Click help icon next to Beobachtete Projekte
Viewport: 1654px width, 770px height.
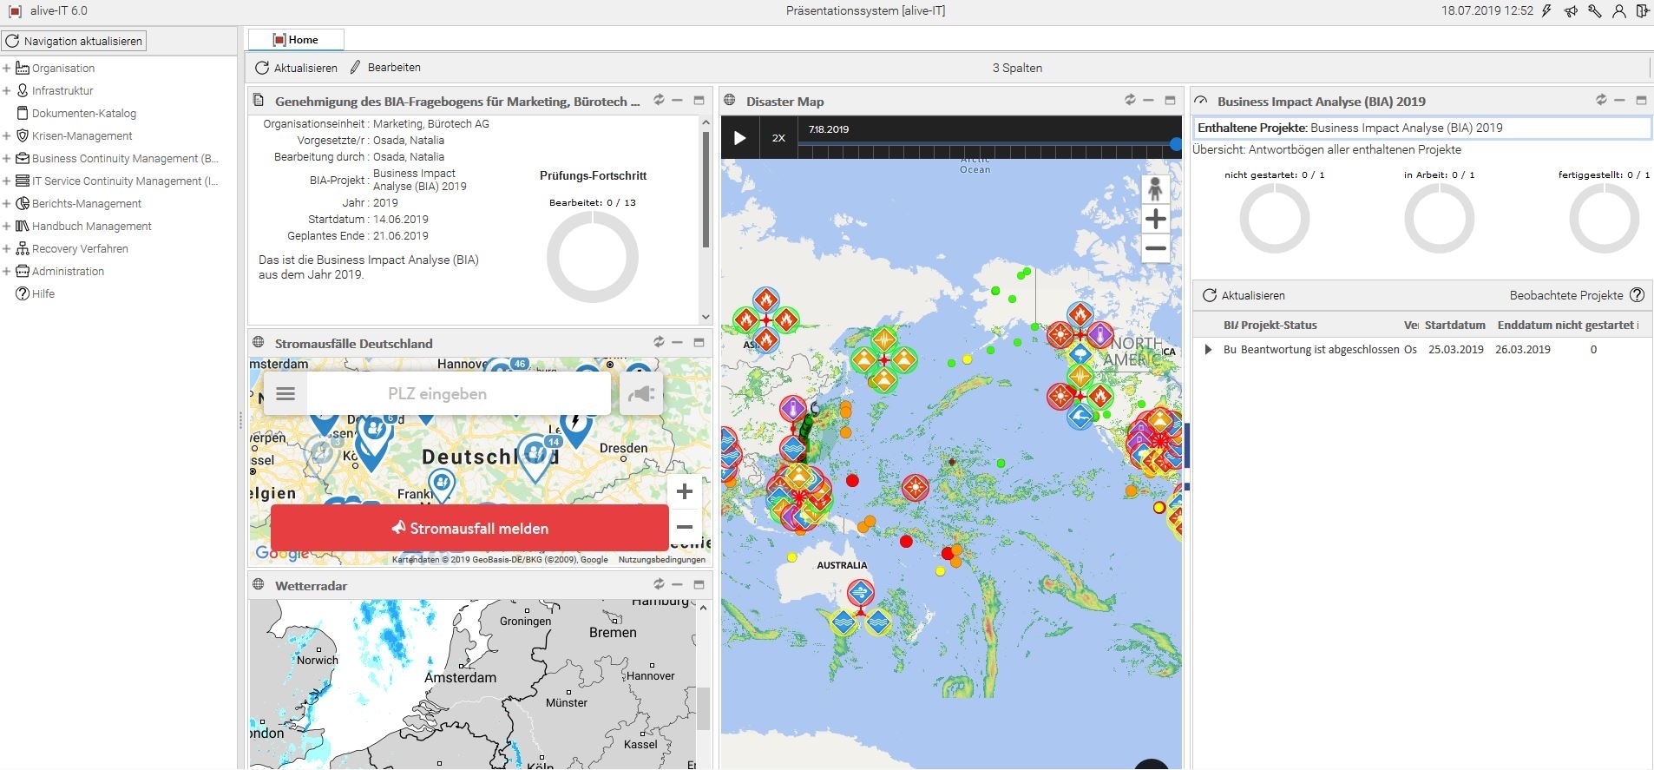pos(1637,295)
